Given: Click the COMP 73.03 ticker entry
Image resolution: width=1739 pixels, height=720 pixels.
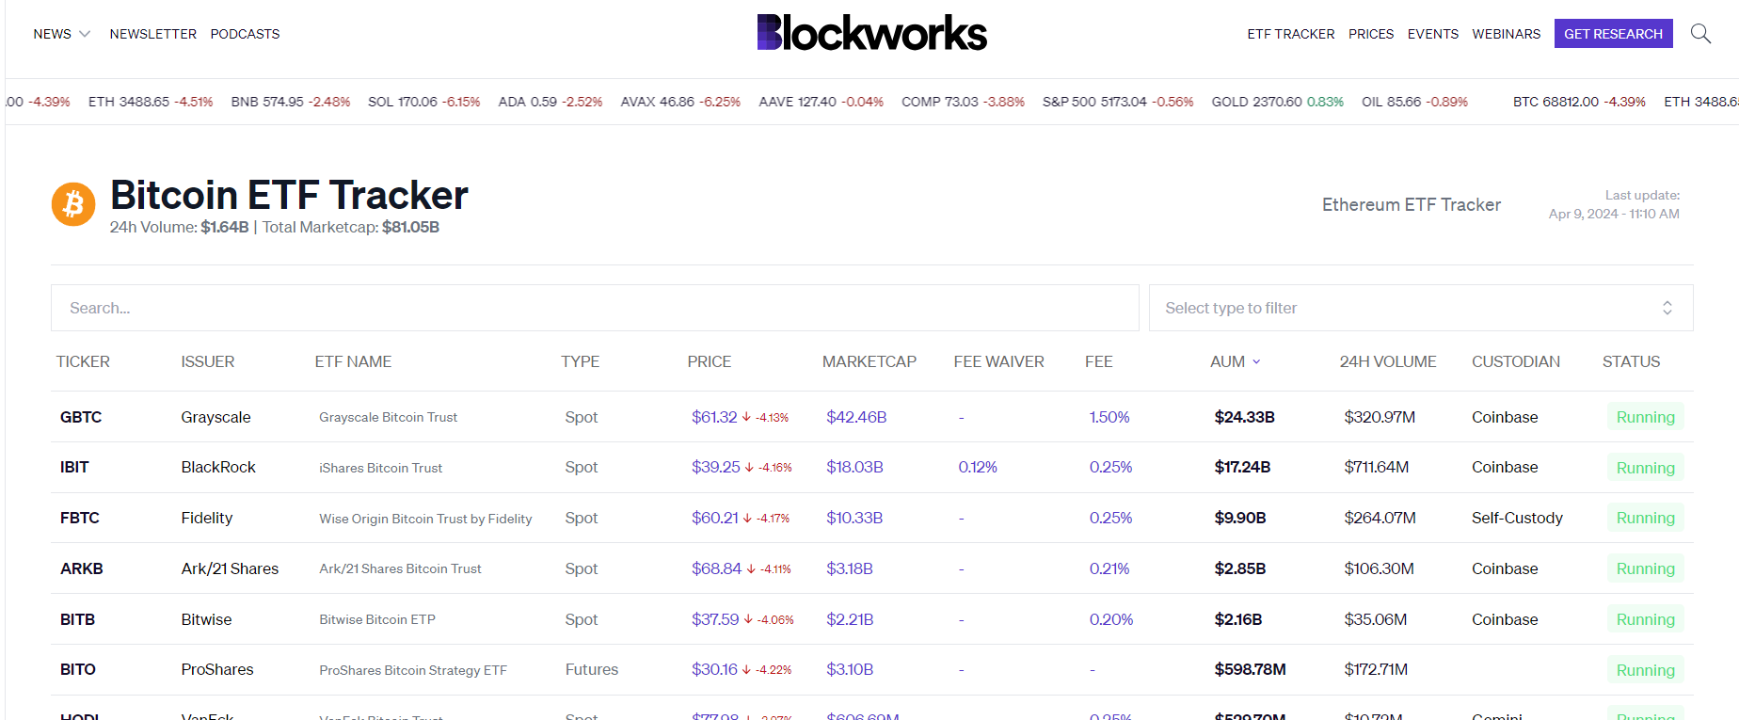Looking at the screenshot, I should point(963,102).
